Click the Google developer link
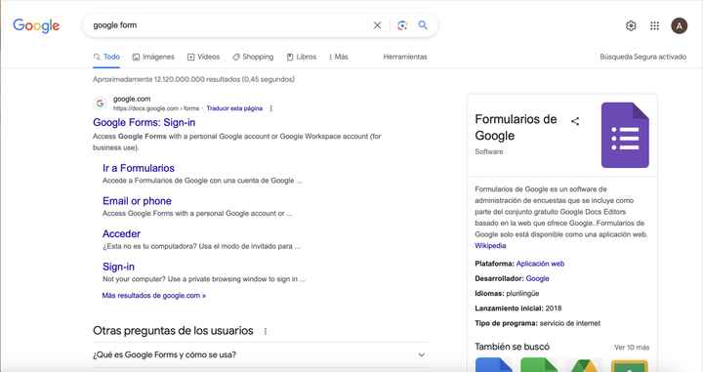The height and width of the screenshot is (372, 703). pos(537,278)
